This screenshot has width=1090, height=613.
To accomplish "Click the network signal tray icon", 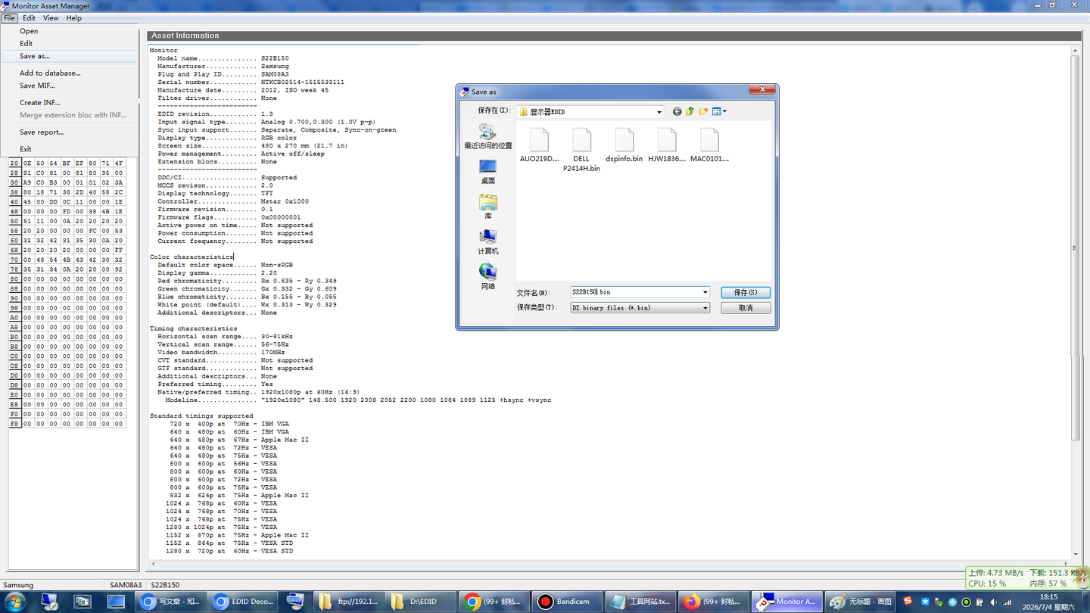I will pos(1007,602).
